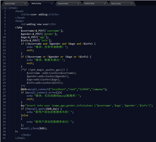Image resolution: width=156 pixels, height=142 pixels.
Task: Click 'adding new user' heading text
Action: (38, 24)
